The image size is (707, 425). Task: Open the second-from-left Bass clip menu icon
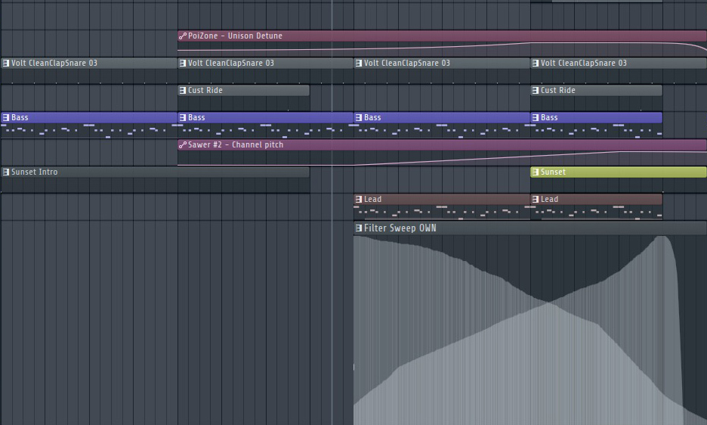(183, 117)
